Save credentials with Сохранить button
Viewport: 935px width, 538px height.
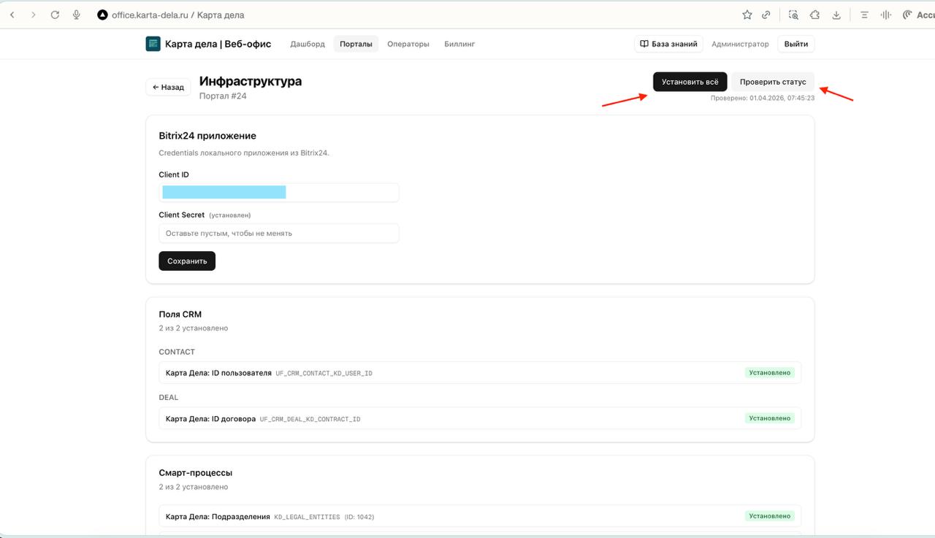coord(187,261)
